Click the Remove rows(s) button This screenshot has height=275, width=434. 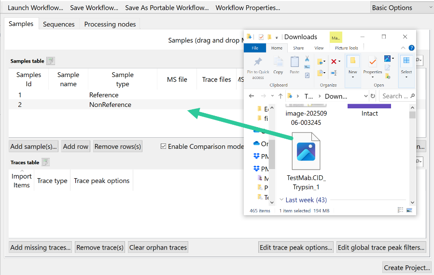click(x=118, y=146)
